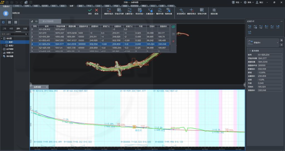Toggle the green eye visibility icon by the table
This screenshot has height=151, width=285.
pyautogui.click(x=173, y=27)
